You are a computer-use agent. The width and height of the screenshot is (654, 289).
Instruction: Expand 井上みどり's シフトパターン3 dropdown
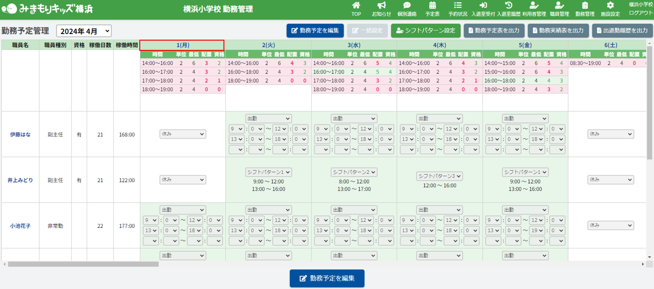[439, 176]
